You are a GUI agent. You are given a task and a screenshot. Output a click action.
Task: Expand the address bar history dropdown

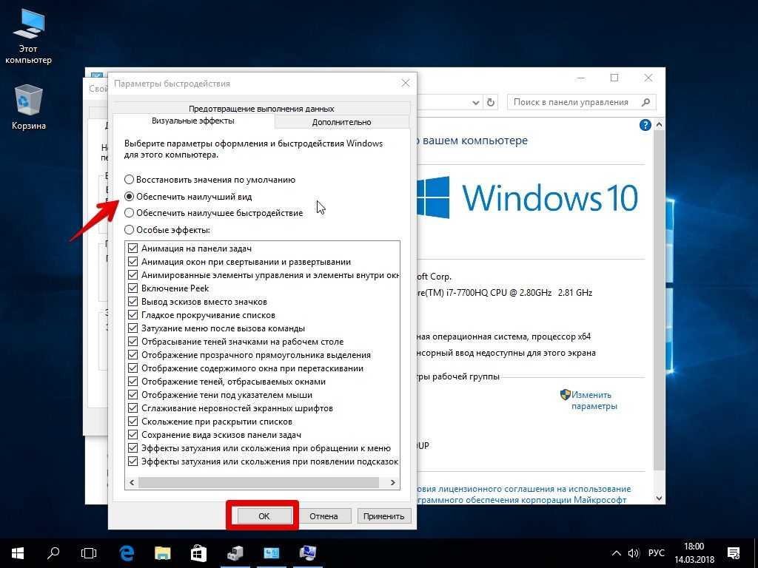[x=476, y=102]
